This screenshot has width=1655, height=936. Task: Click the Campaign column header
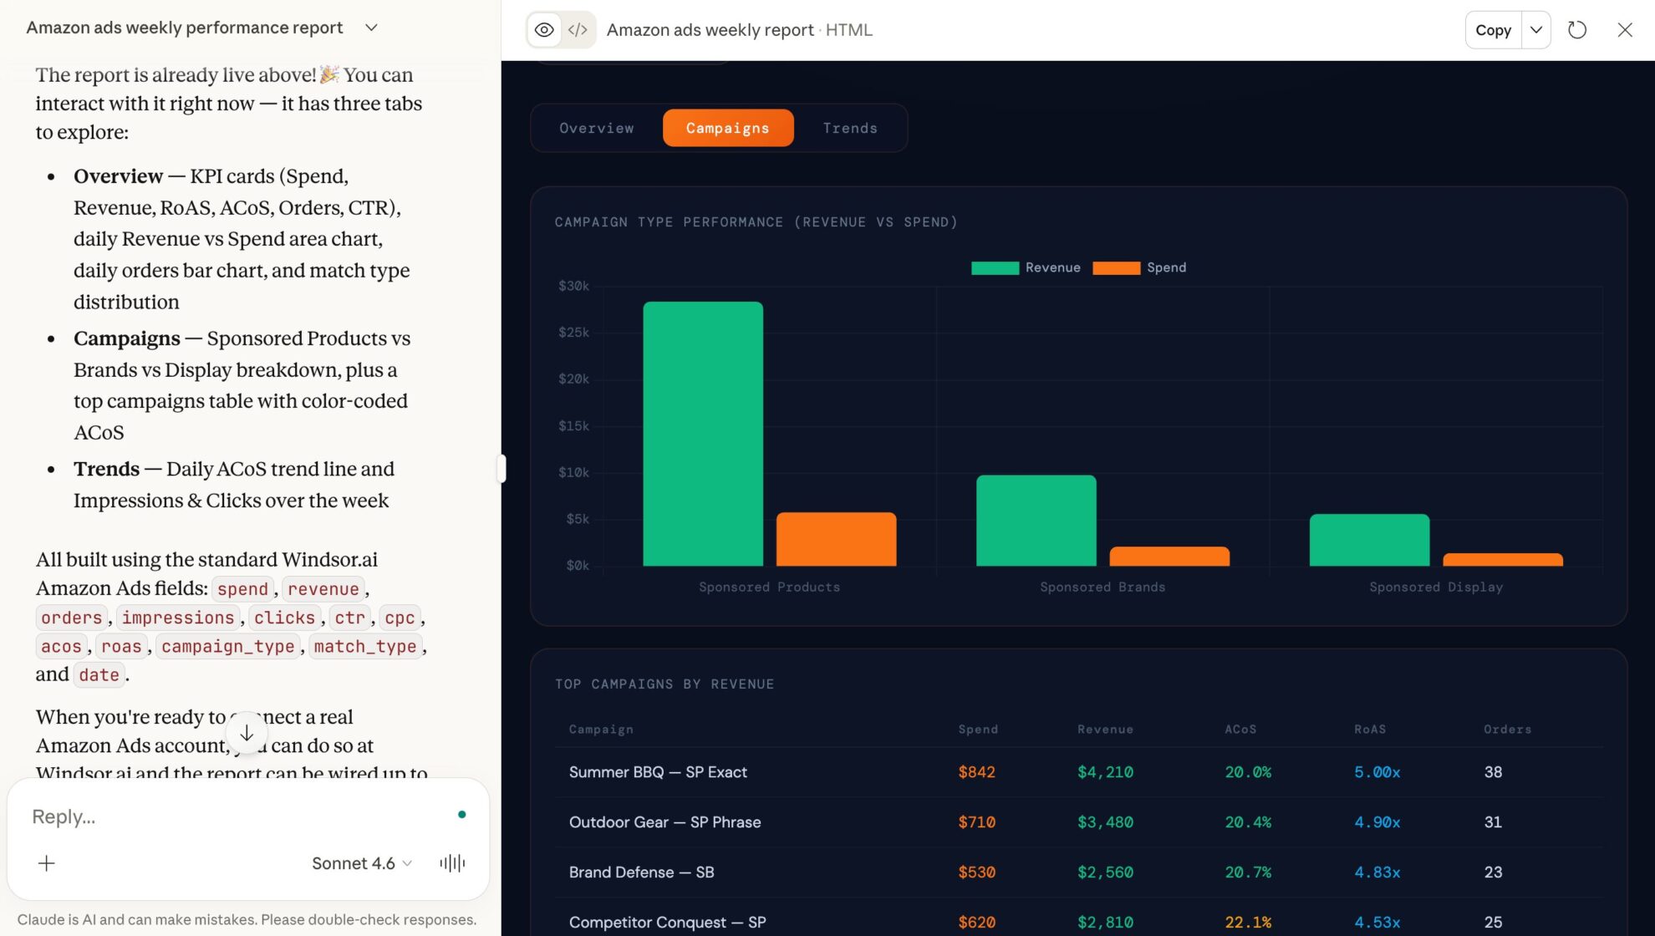click(601, 730)
